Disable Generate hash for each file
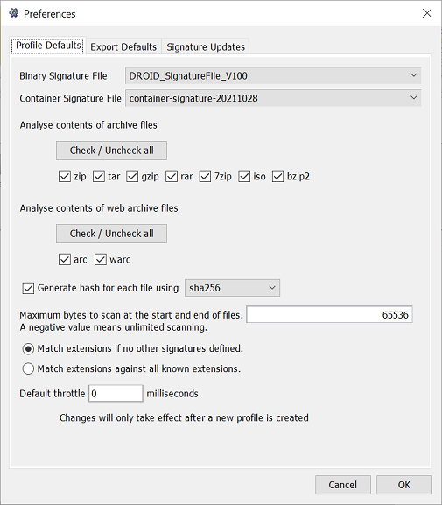 point(28,288)
